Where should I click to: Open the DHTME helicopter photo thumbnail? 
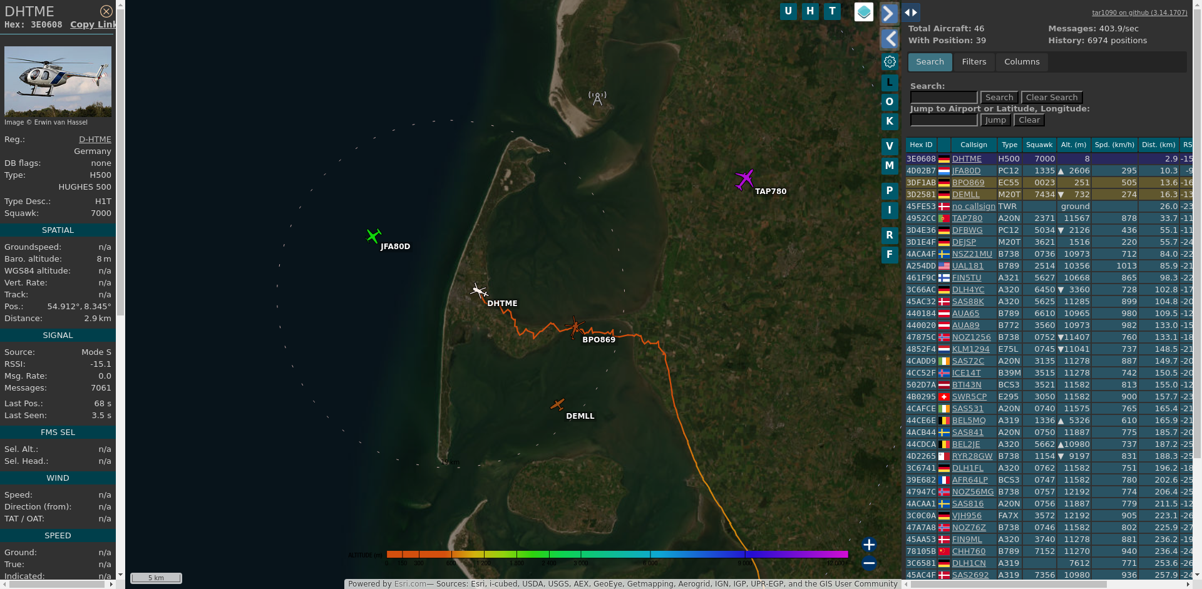click(x=58, y=81)
